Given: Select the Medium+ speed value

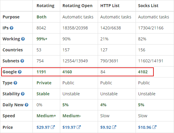Looking at the screenshot, I should [46, 116].
